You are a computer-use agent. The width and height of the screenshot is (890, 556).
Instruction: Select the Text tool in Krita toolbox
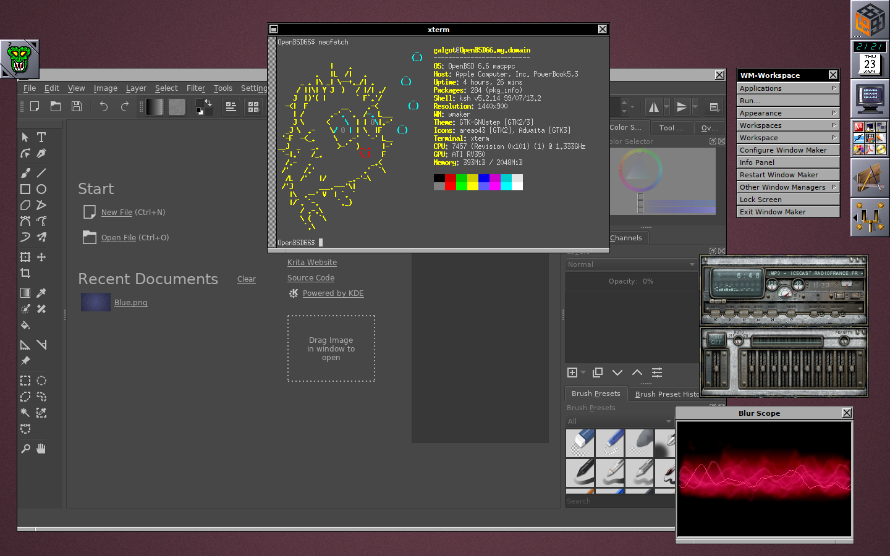[41, 137]
